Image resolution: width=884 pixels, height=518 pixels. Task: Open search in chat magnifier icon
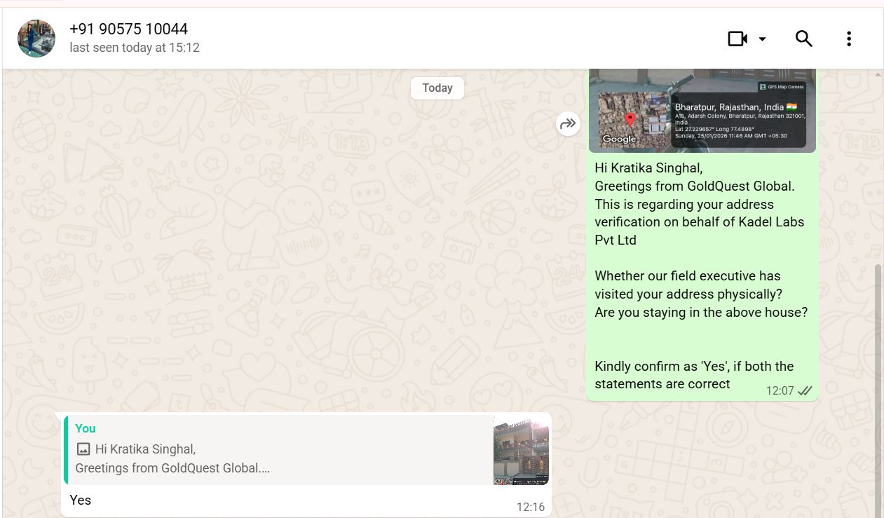803,39
